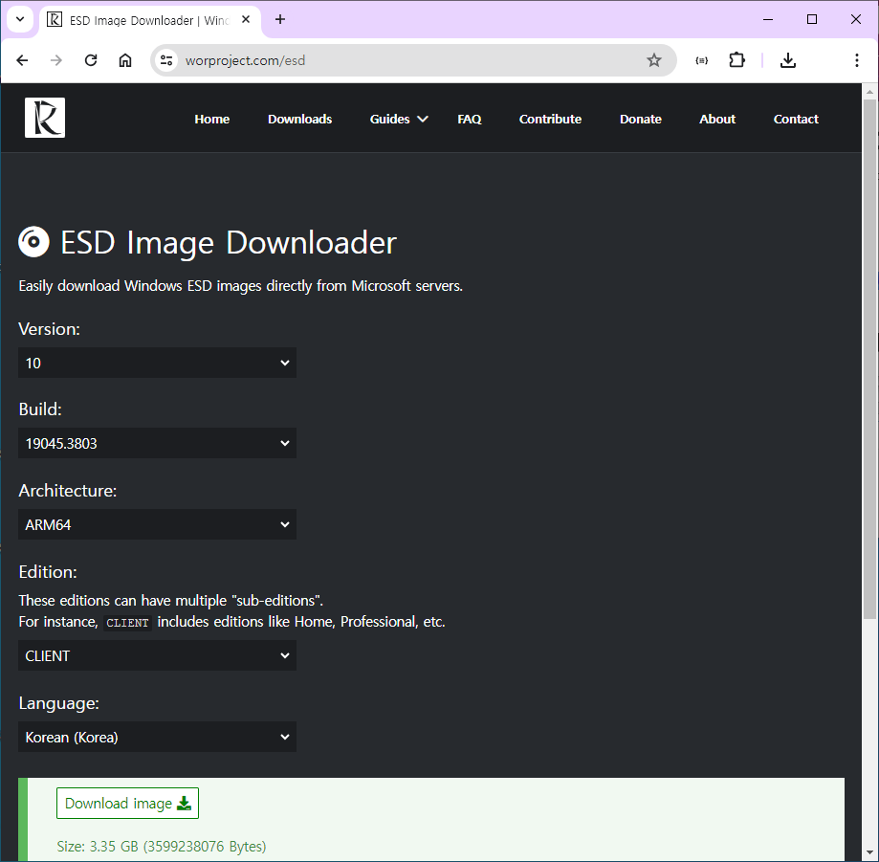Click the site information icon in the address bar

pyautogui.click(x=166, y=60)
